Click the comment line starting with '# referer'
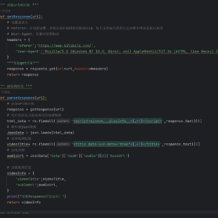 click(85, 28)
